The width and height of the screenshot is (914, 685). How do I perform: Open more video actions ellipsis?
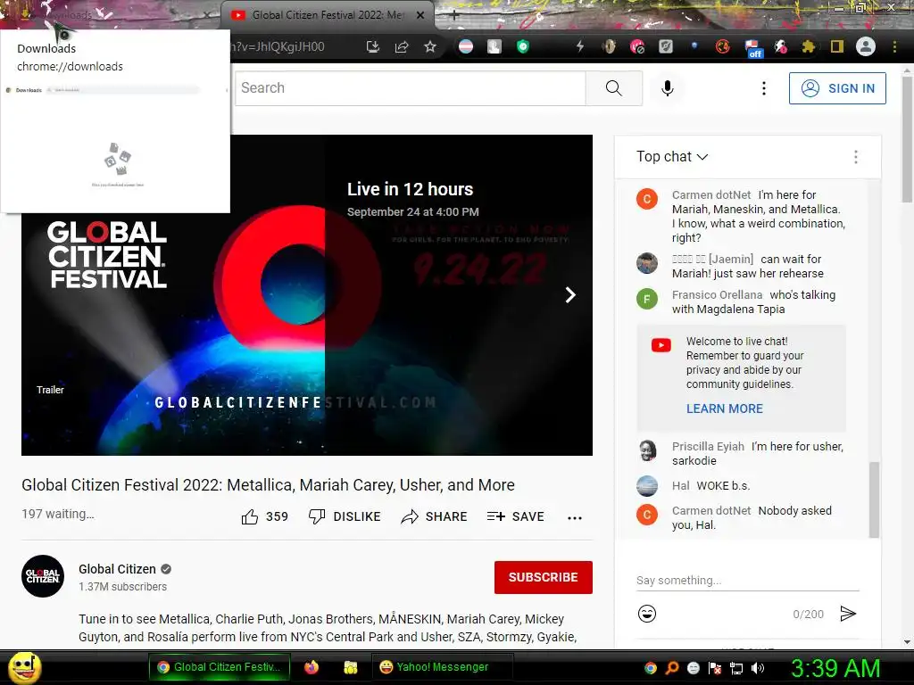575,518
